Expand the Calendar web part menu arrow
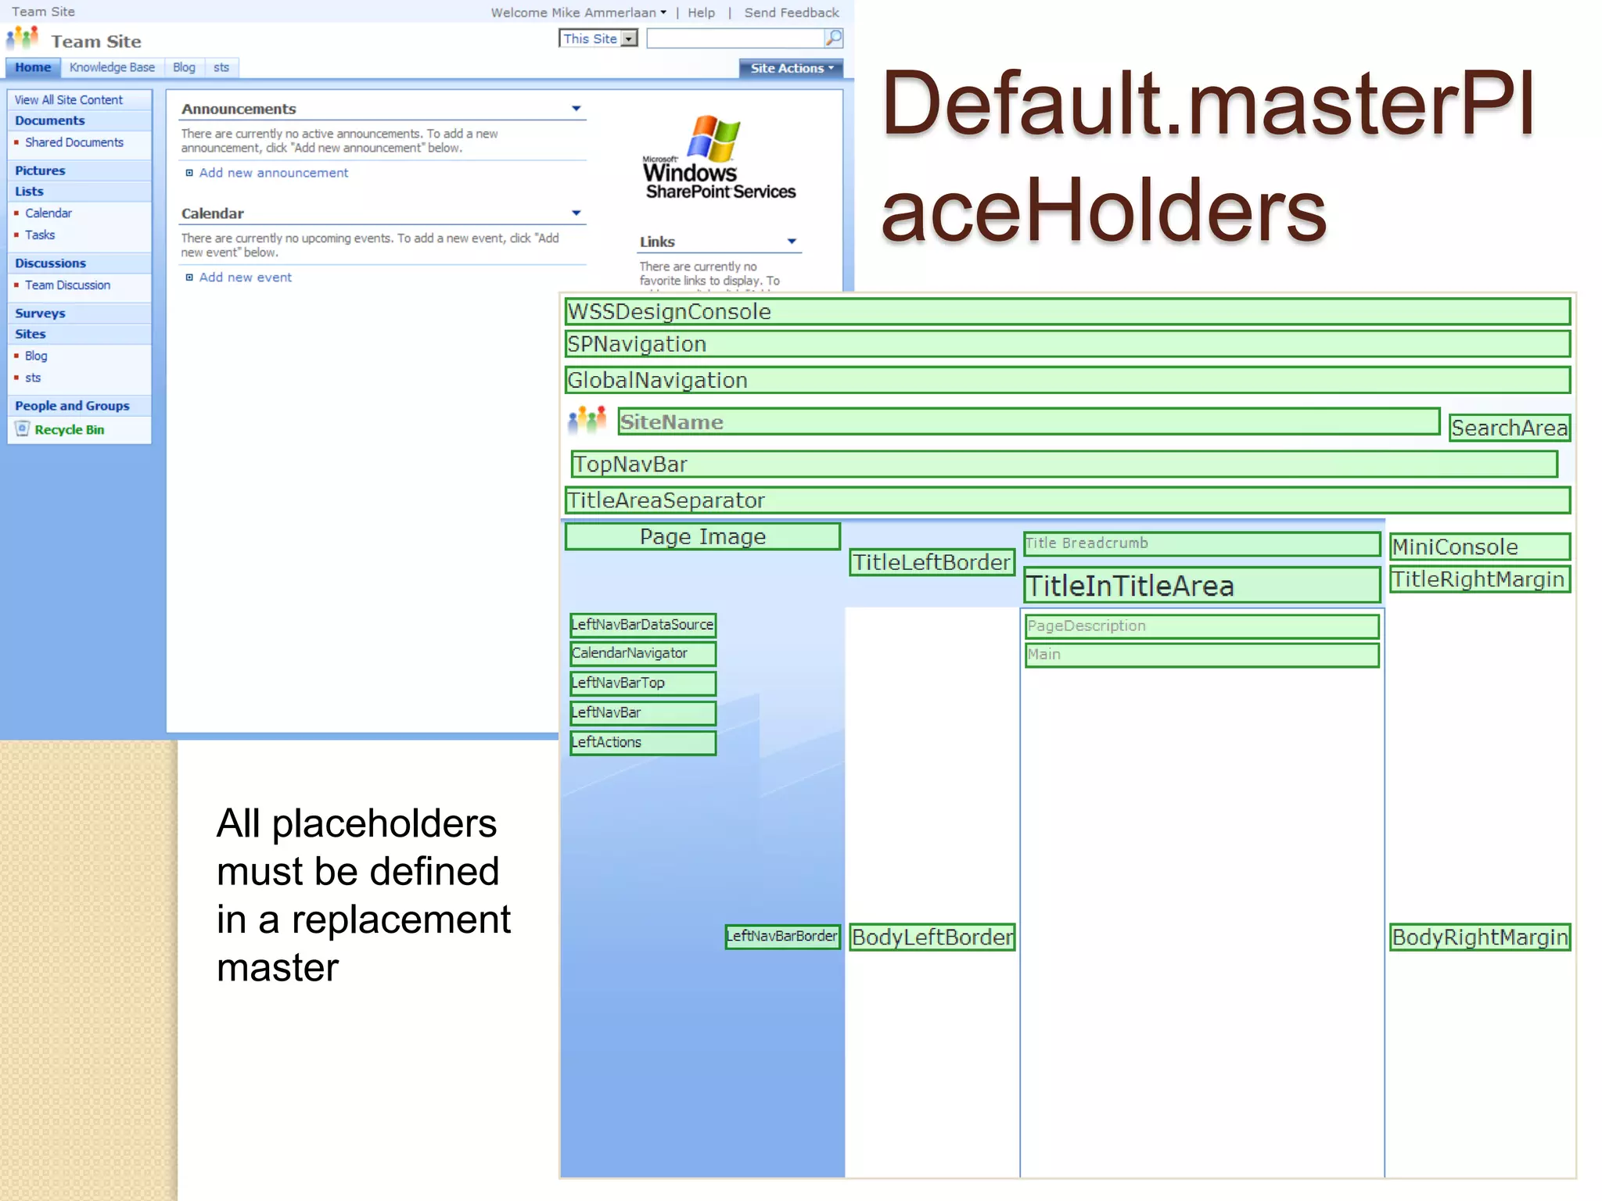This screenshot has width=1602, height=1201. point(577,213)
